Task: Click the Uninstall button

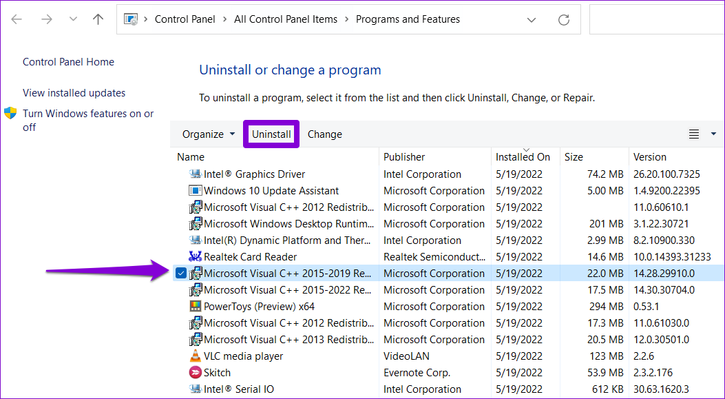Action: (x=271, y=134)
